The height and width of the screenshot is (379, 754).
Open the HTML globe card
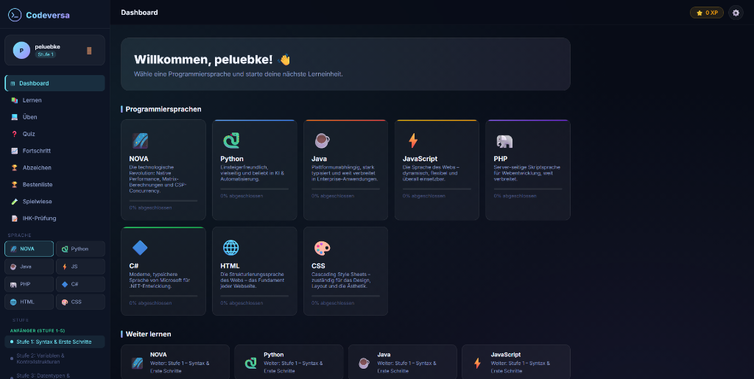[254, 272]
